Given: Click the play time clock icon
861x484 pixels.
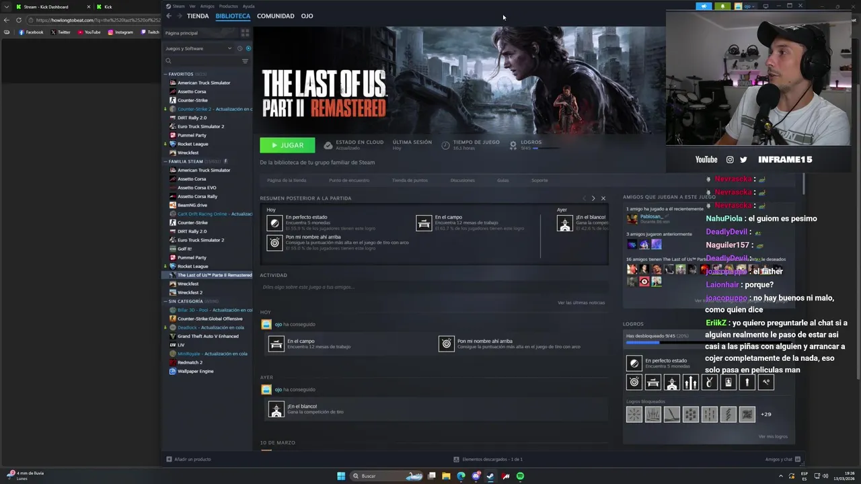Looking at the screenshot, I should [445, 145].
